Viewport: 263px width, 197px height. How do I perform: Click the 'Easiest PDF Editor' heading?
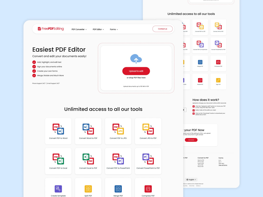[x=59, y=50]
